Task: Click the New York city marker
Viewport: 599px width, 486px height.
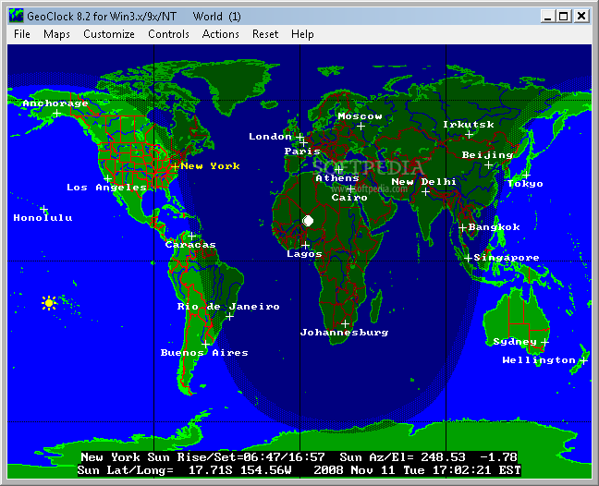Action: click(175, 166)
